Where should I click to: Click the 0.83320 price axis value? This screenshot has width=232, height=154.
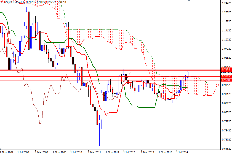pos(227,112)
